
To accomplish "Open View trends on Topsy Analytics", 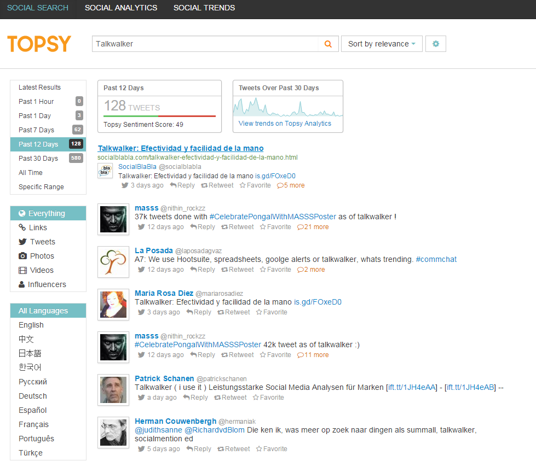I will pyautogui.click(x=285, y=123).
